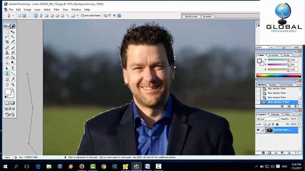Select the Eraser tool
The height and width of the screenshot is (171, 305).
[x=7, y=57]
